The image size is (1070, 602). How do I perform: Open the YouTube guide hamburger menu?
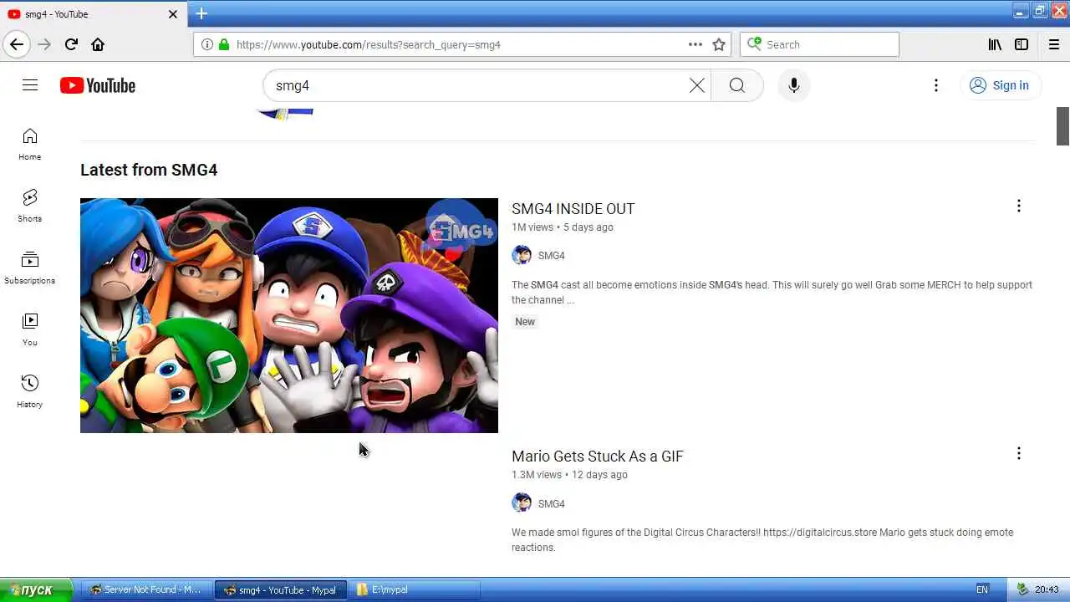coord(30,85)
